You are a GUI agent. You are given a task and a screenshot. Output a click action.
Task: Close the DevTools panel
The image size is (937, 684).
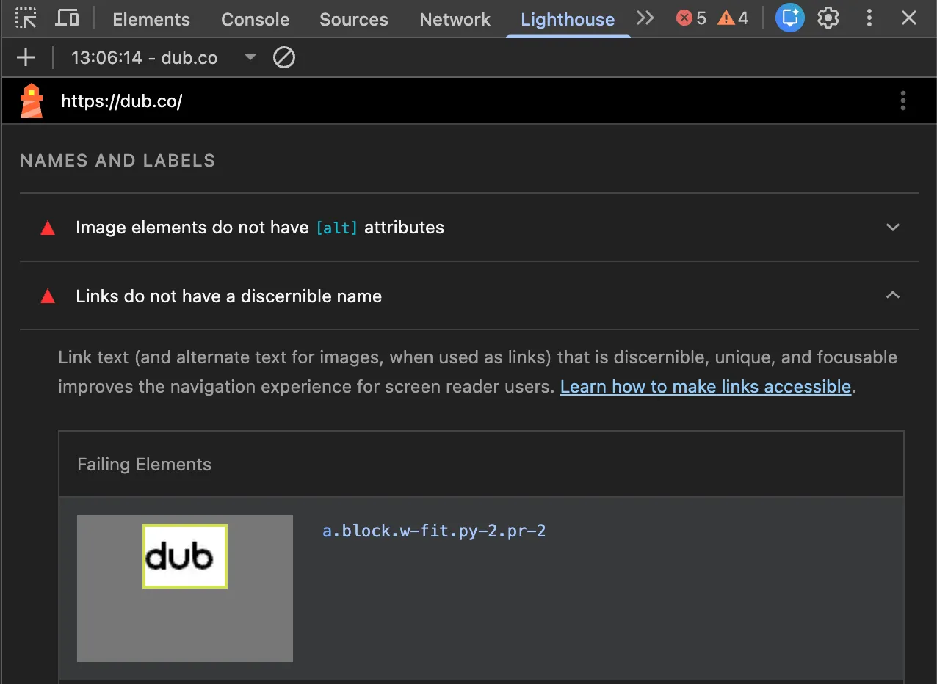(909, 18)
